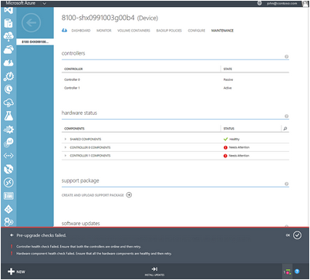Screen dimensions: 310x280
Task: Collapse notification with its left arrow
Action: [12, 235]
